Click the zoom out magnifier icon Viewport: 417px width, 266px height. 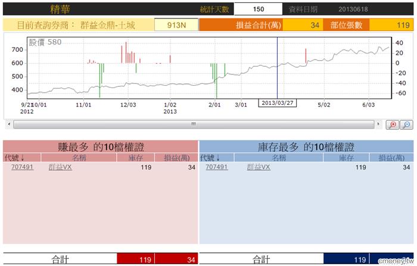[x=406, y=124]
